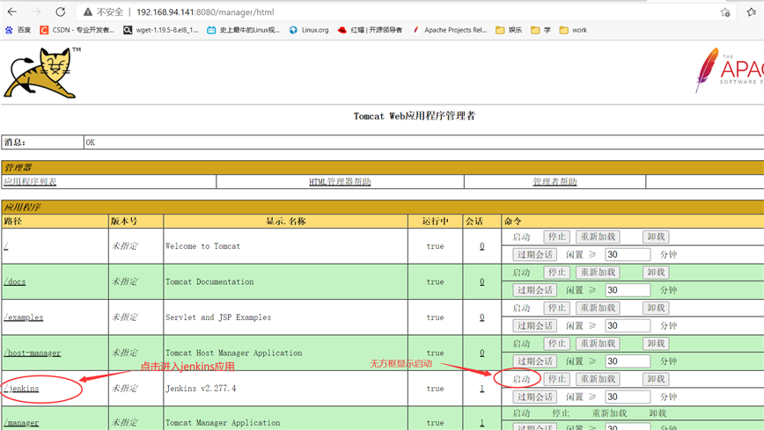Undeploy the Tomcat Host Manager Application

656,343
